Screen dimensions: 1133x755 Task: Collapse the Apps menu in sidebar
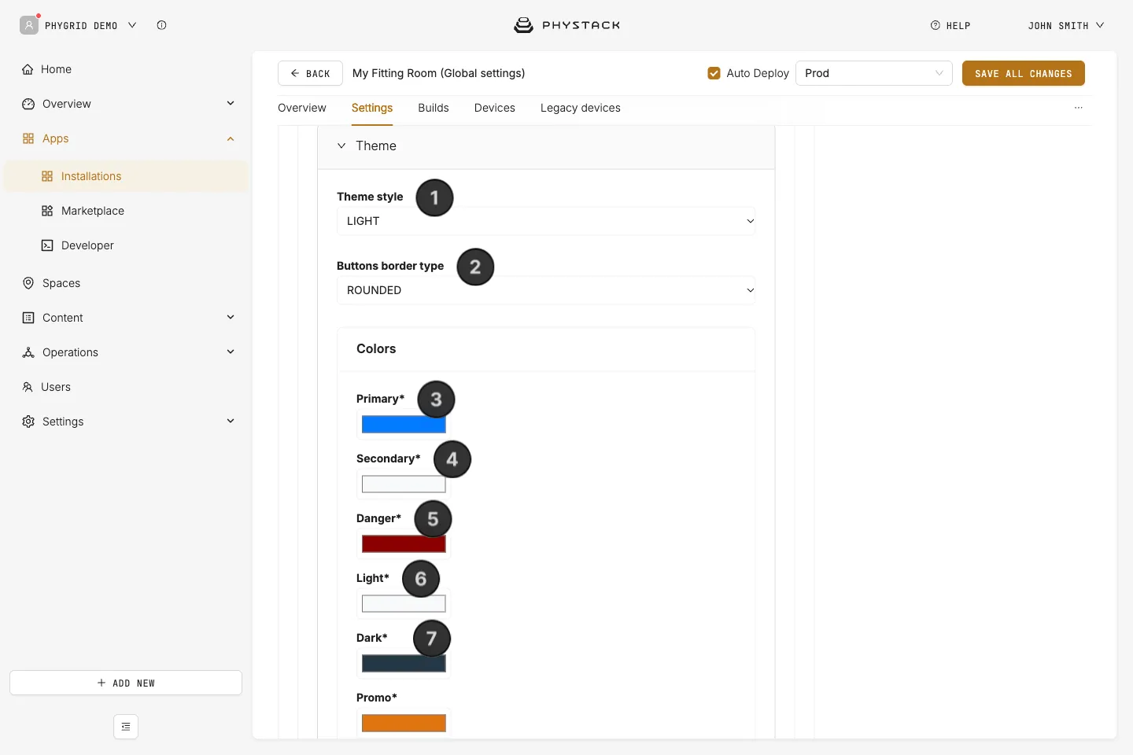click(231, 139)
